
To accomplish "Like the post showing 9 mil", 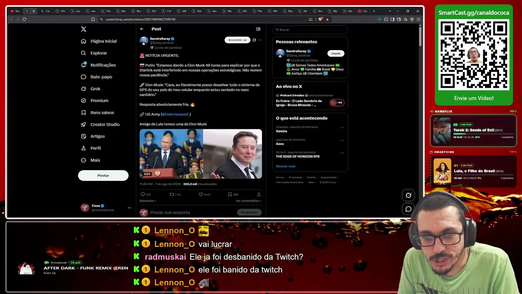I will (204, 194).
